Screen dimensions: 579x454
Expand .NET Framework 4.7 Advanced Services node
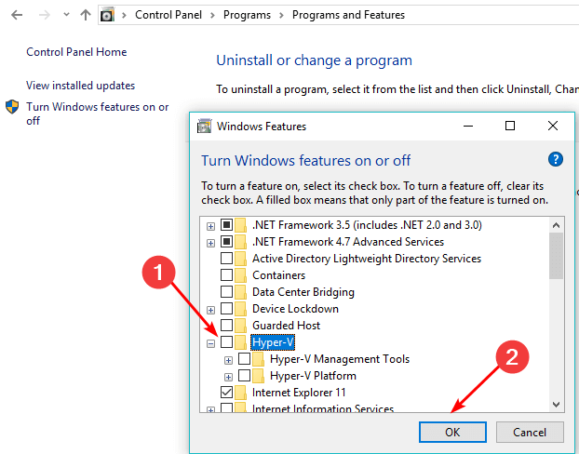click(211, 243)
